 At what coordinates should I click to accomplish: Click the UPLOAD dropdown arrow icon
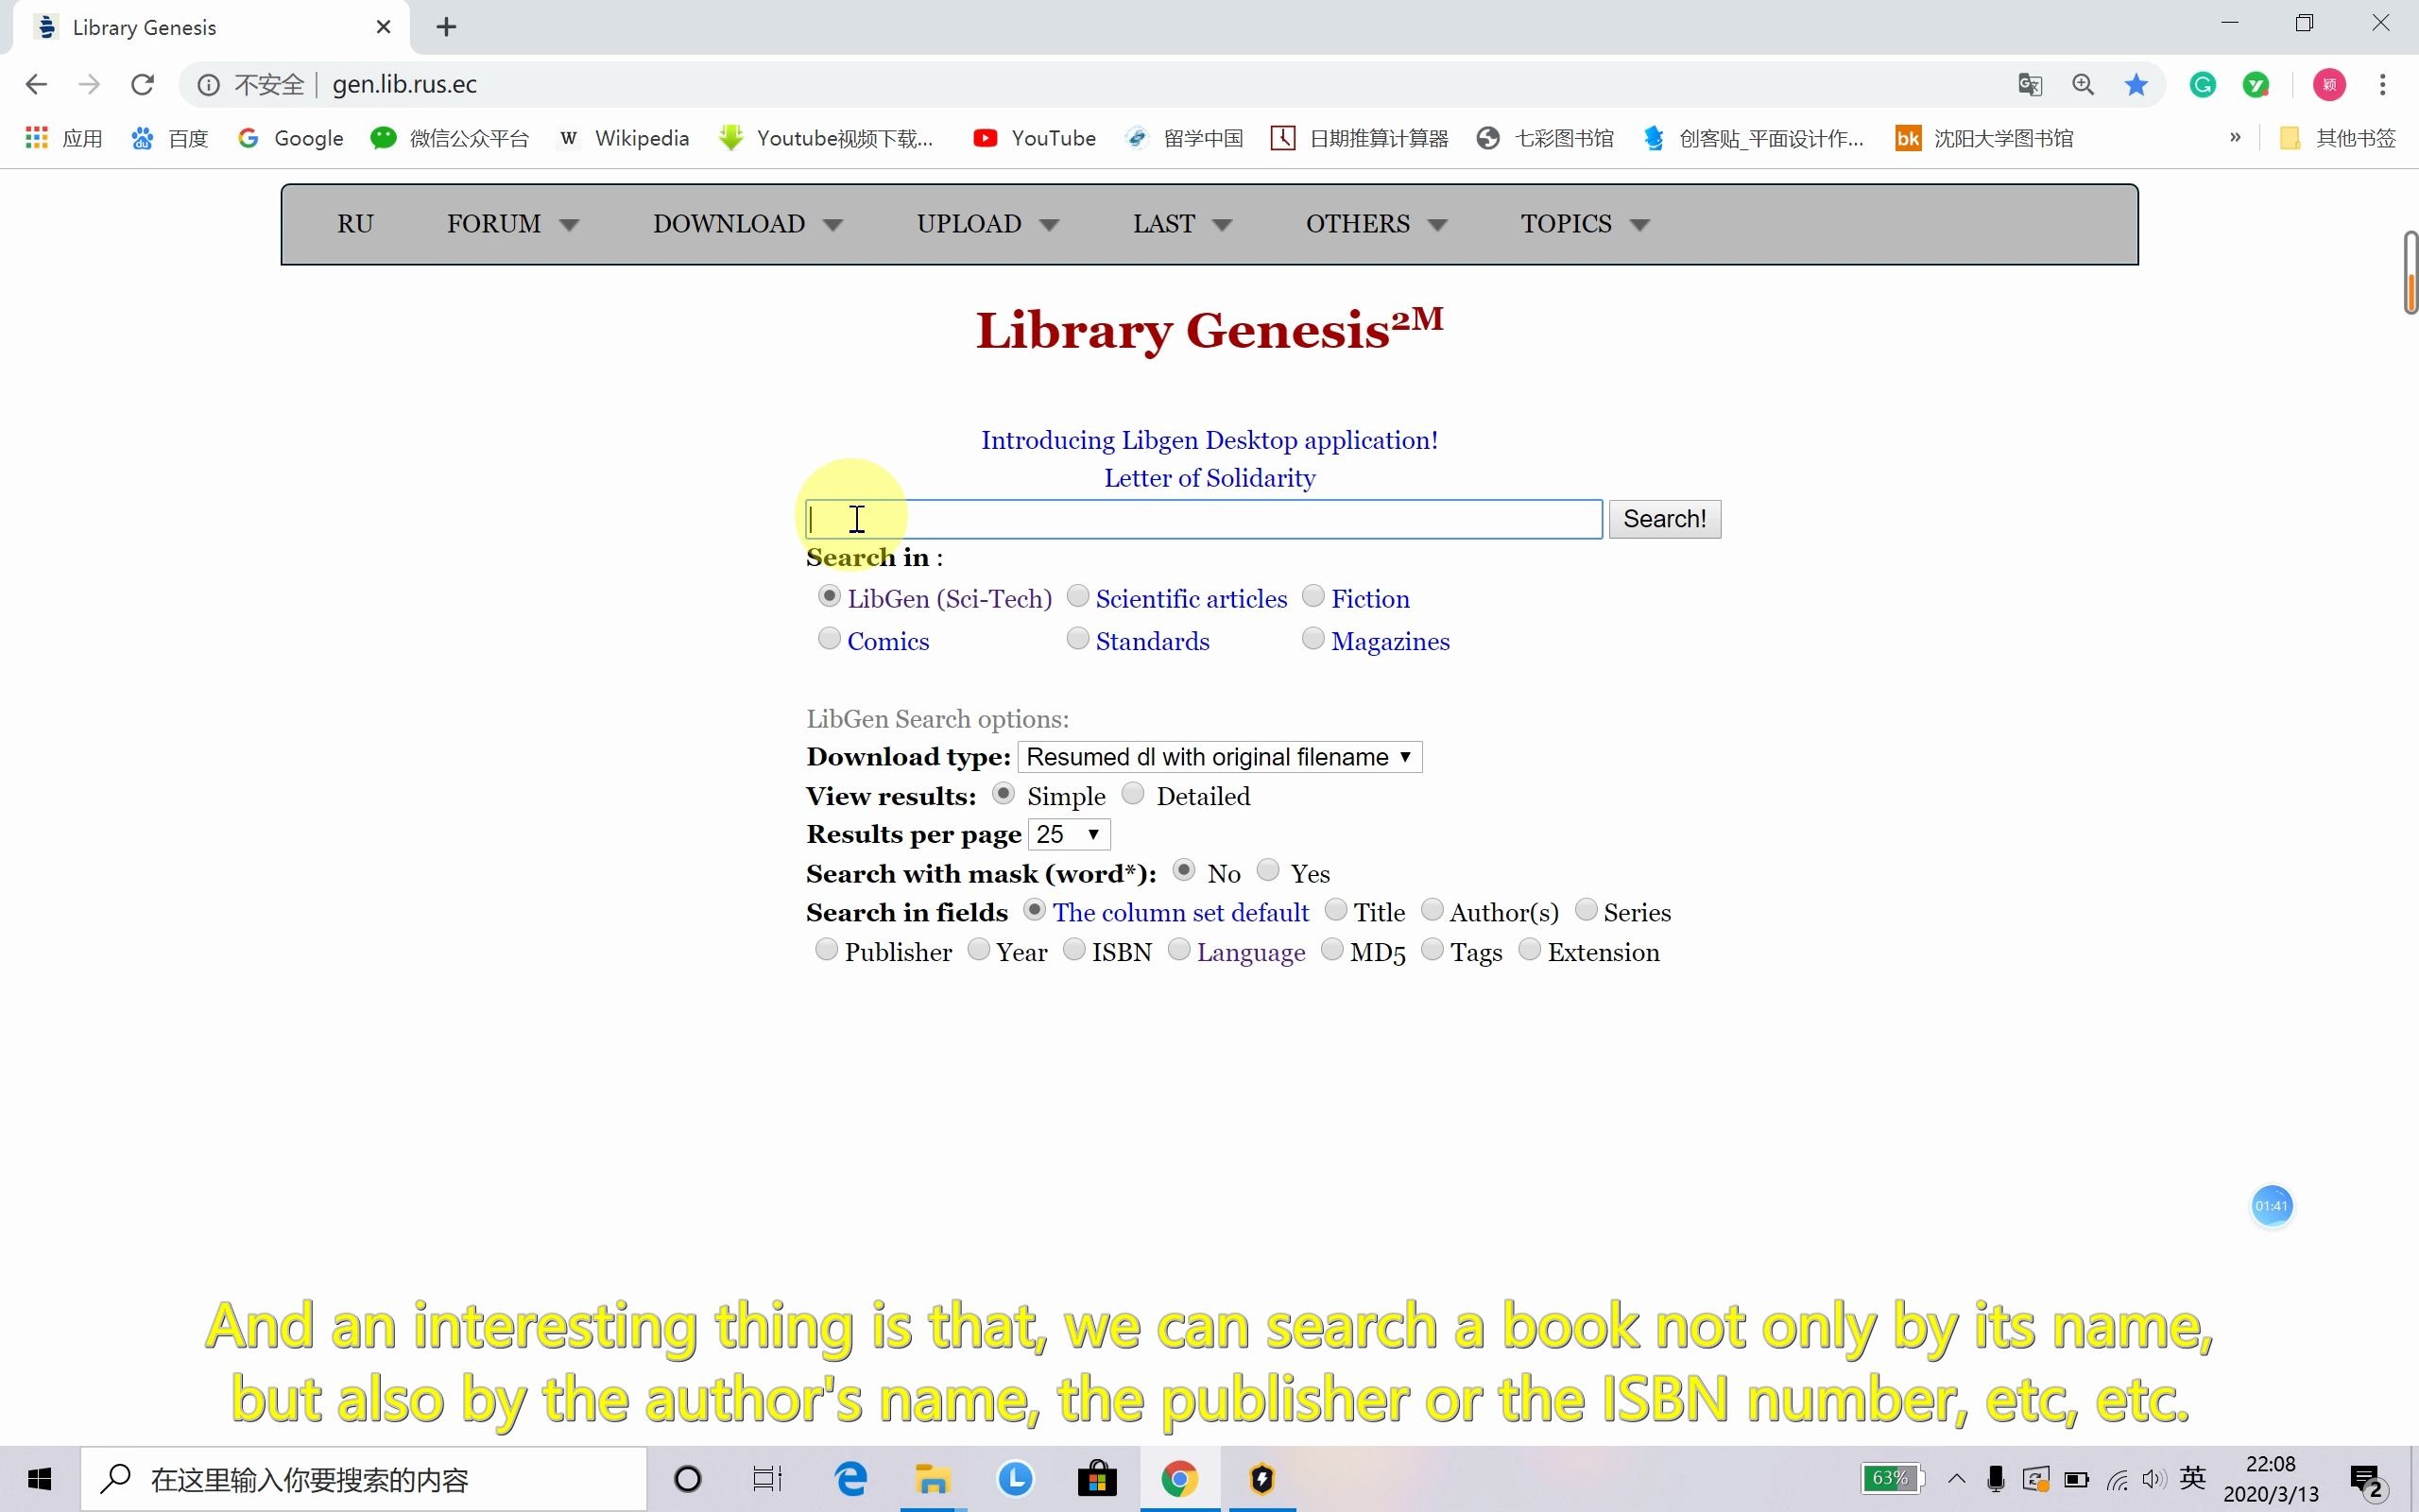coord(1049,223)
